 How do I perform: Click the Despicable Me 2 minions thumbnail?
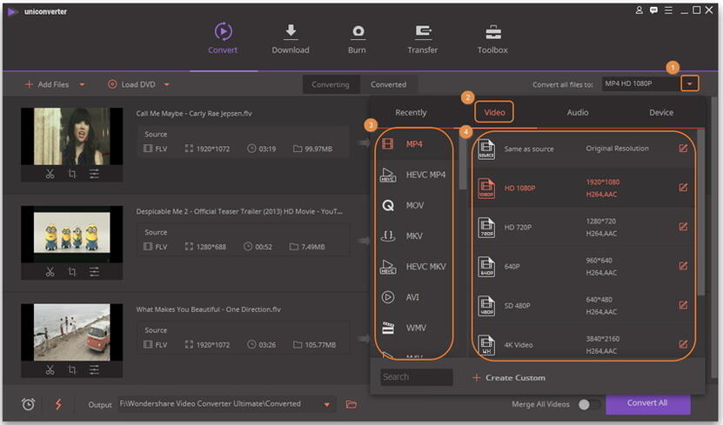pyautogui.click(x=72, y=235)
